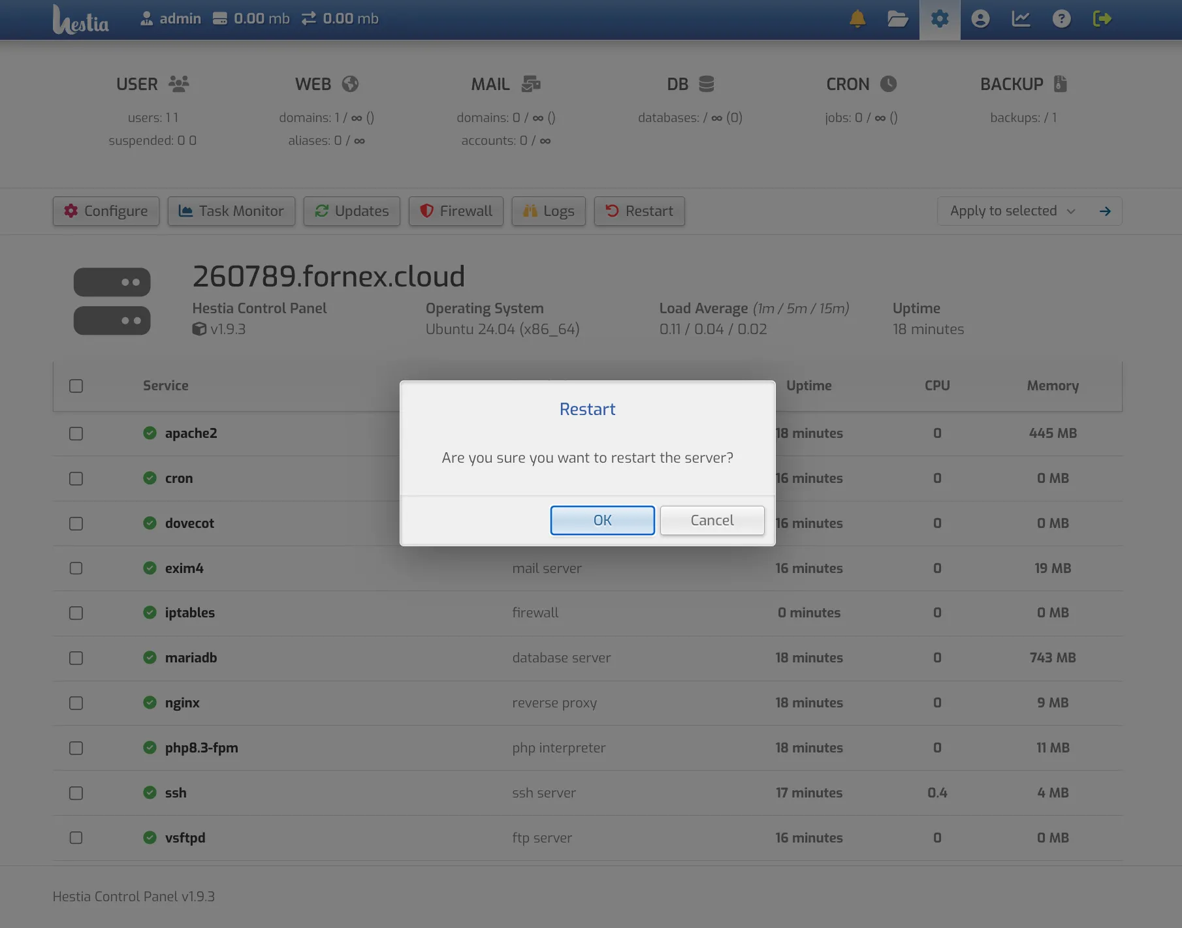The image size is (1182, 928).
Task: Open the Configure toolbar button
Action: [106, 211]
